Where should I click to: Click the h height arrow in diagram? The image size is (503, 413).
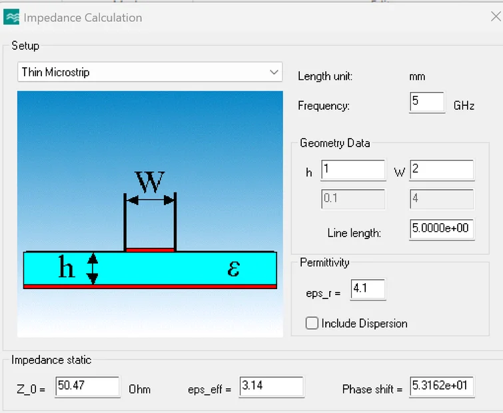[x=93, y=268]
